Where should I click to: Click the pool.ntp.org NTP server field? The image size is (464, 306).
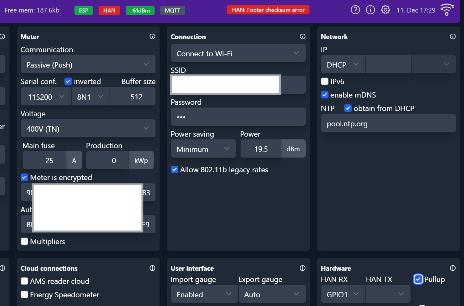(x=388, y=123)
